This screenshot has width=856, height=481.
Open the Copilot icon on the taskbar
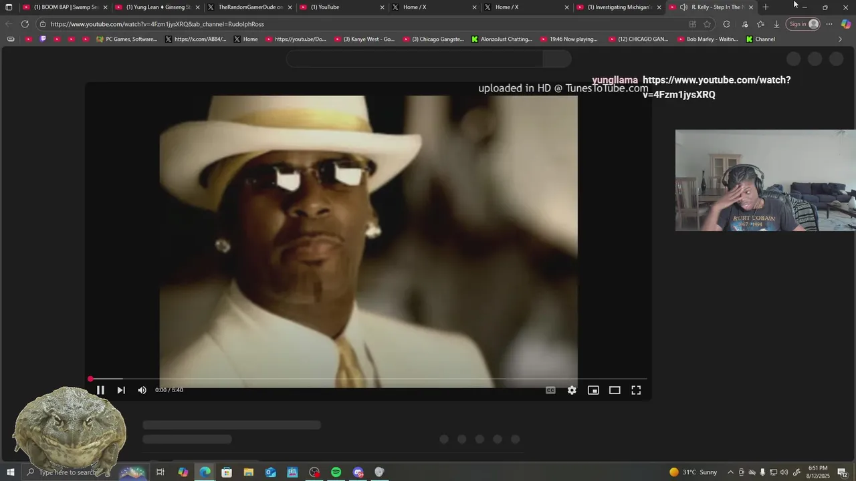tap(183, 472)
